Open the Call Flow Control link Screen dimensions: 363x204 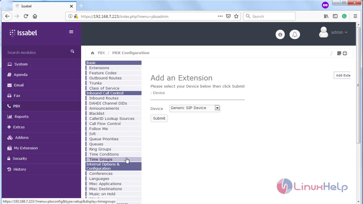point(105,124)
